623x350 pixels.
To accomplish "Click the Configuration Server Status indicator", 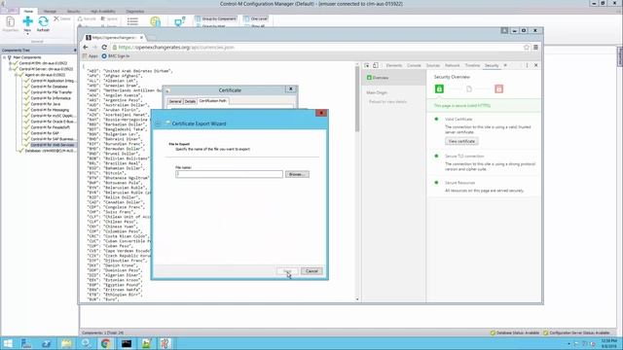I will [576, 332].
